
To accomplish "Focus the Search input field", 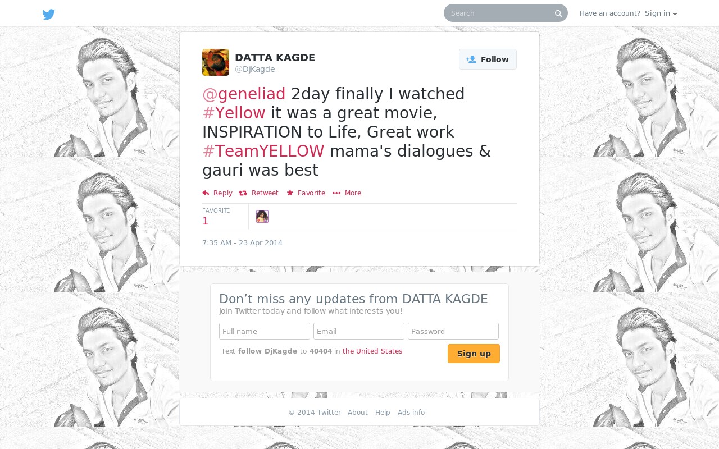I will 500,13.
